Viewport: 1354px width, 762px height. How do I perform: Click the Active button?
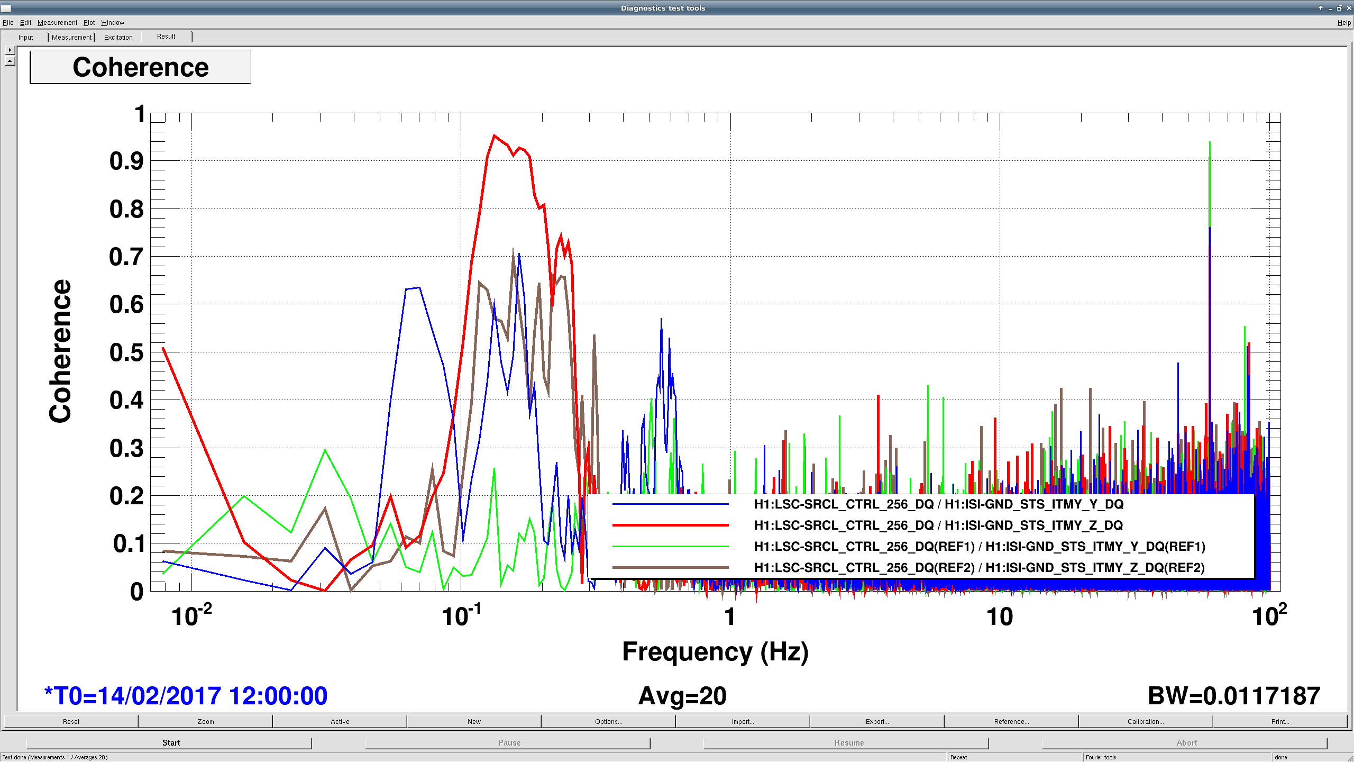point(340,721)
